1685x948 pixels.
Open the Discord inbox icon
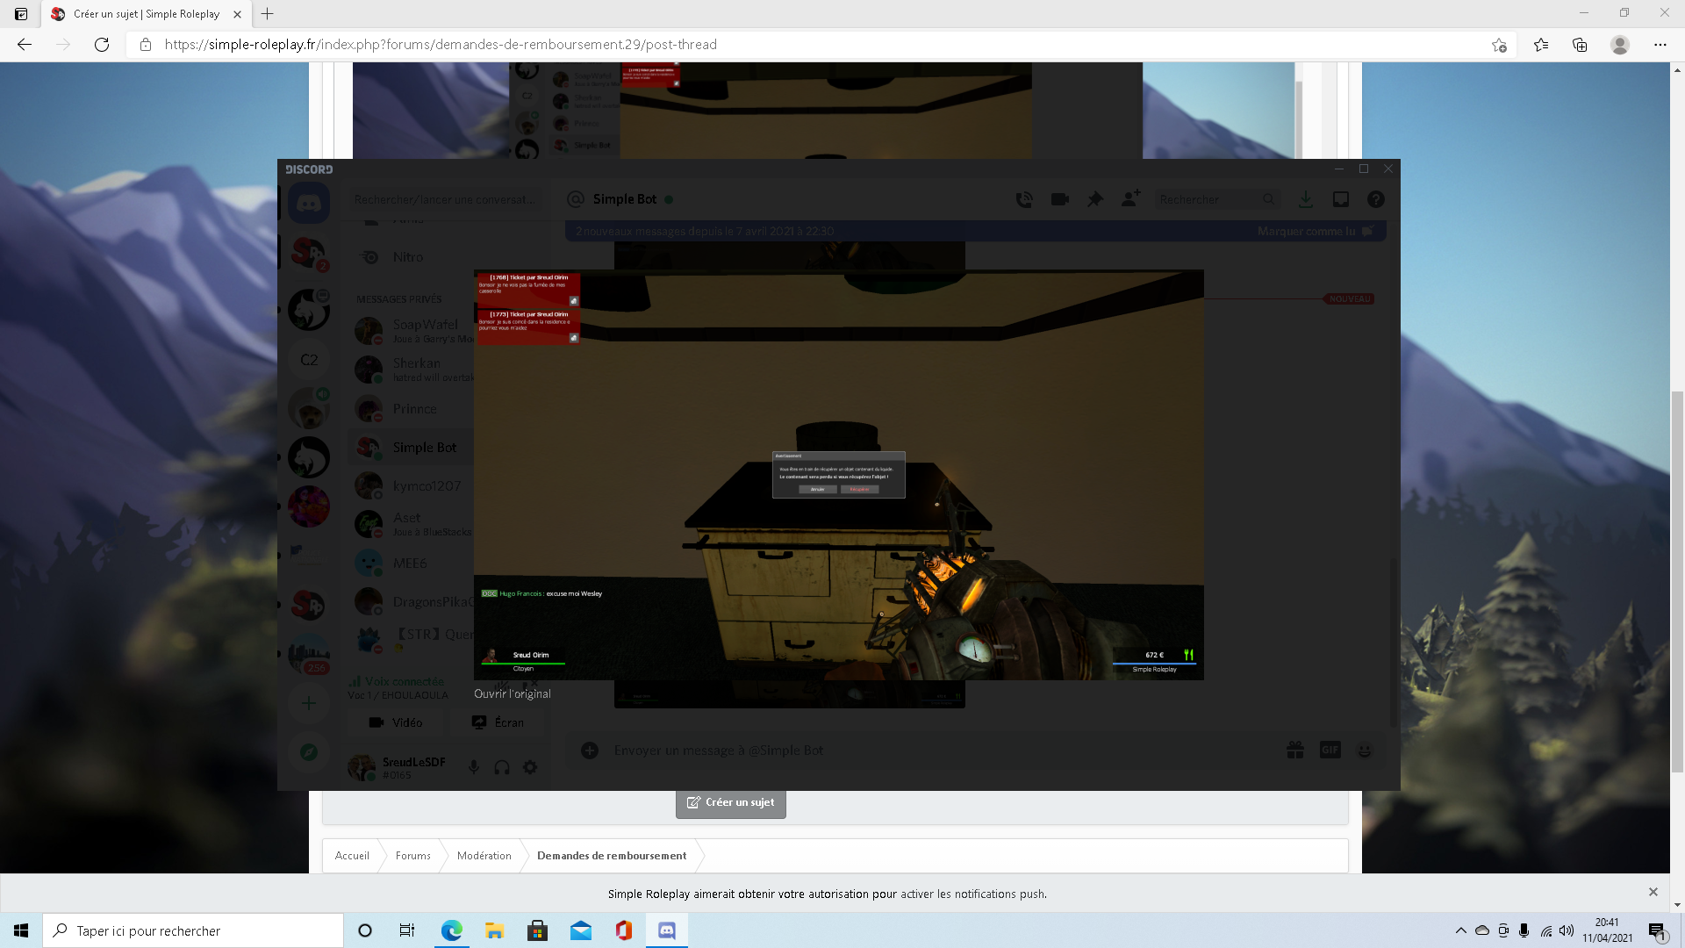[x=1341, y=200]
